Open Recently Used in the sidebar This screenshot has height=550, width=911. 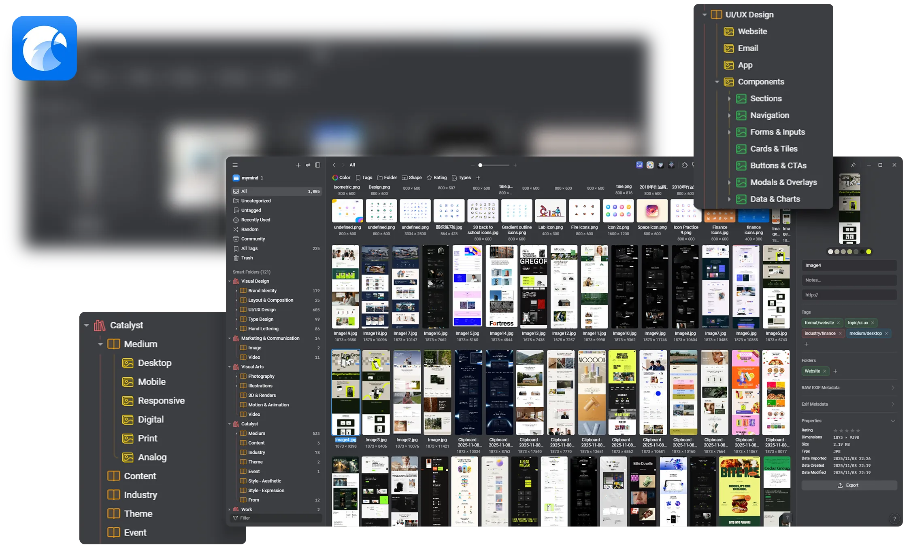pyautogui.click(x=277, y=220)
